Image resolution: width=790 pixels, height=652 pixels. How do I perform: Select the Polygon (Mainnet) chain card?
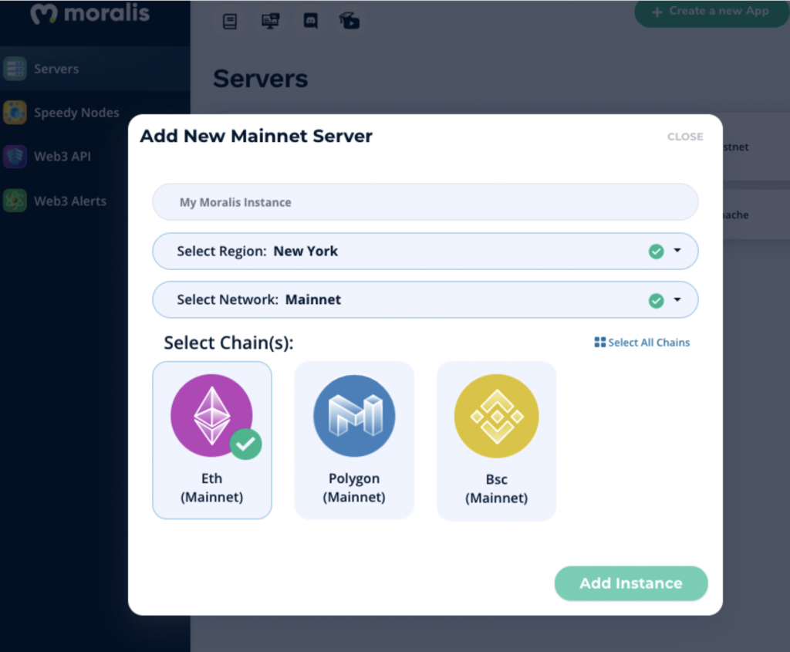click(x=354, y=440)
